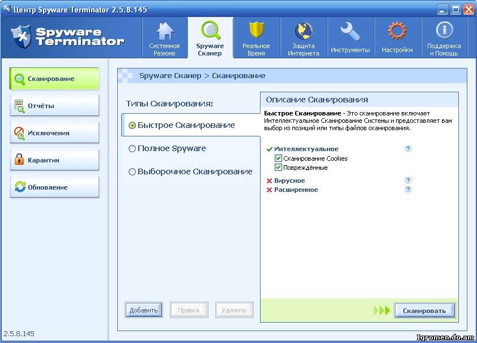The image size is (477, 343).
Task: Open help for Расширенное scan
Action: click(408, 189)
